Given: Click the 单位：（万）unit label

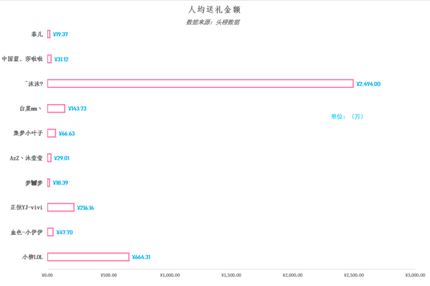Looking at the screenshot, I should pyautogui.click(x=347, y=116).
